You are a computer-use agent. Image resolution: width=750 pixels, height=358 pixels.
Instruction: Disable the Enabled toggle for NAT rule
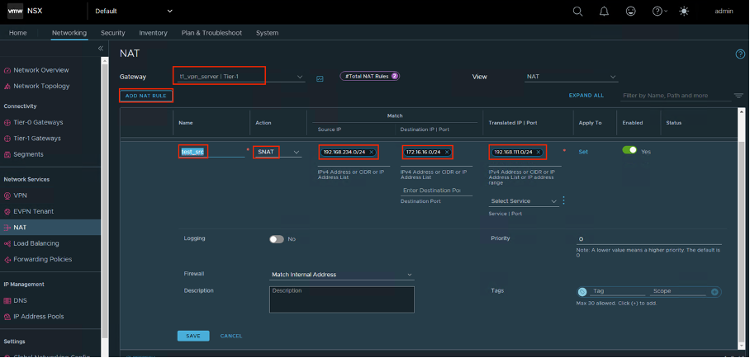[629, 151]
